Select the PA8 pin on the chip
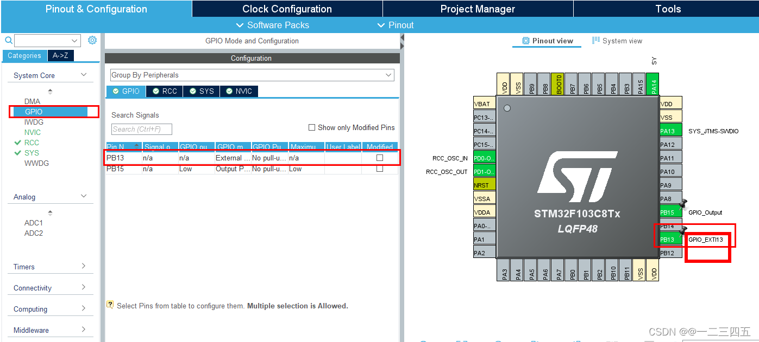 click(x=670, y=198)
